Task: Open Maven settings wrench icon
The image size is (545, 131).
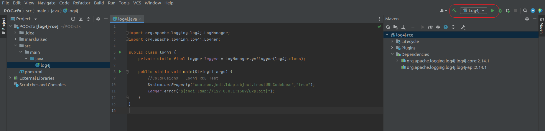Action: 463,27
